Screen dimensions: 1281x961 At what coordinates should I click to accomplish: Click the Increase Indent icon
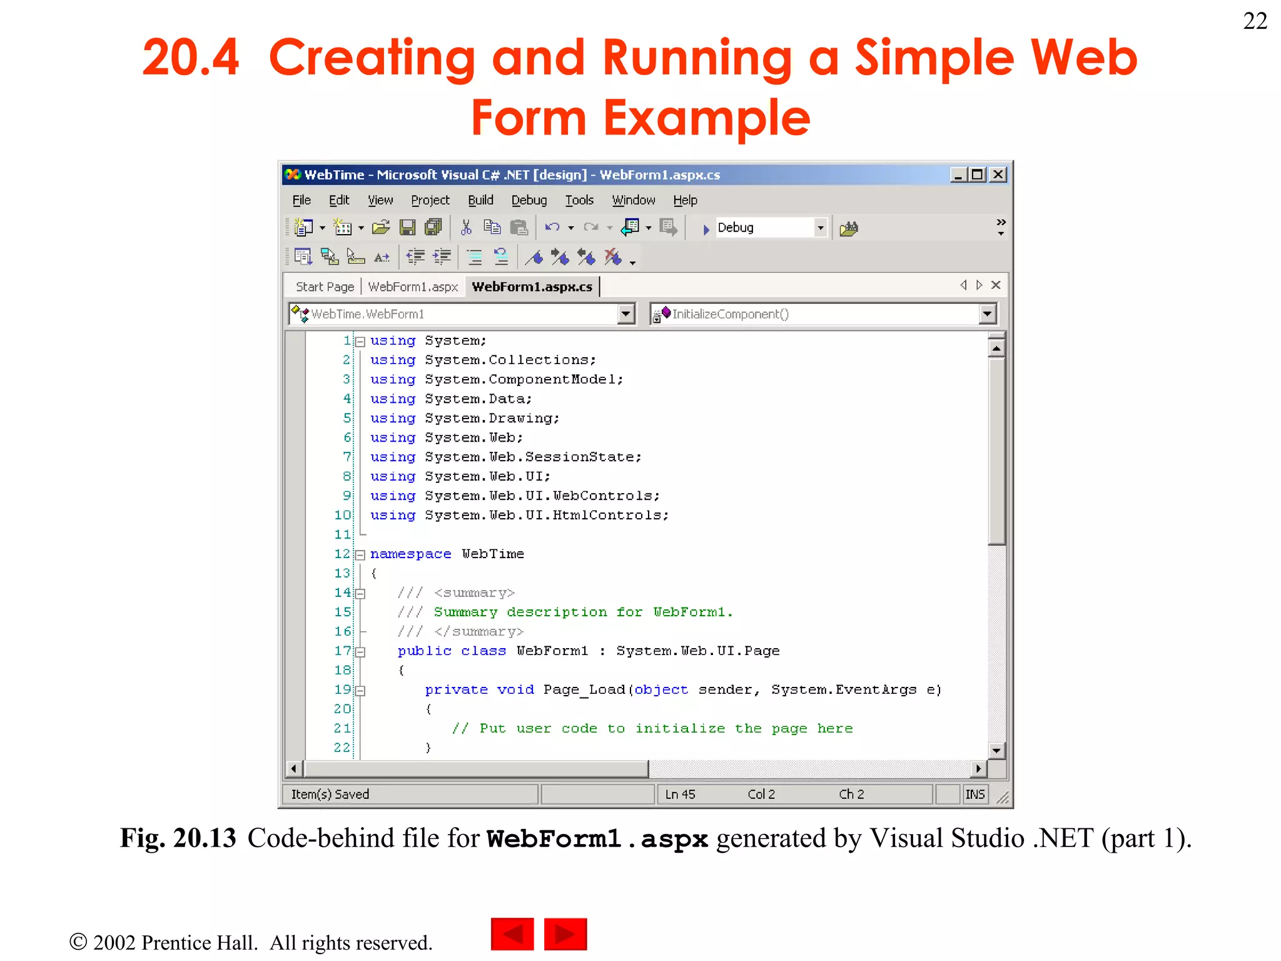click(442, 257)
